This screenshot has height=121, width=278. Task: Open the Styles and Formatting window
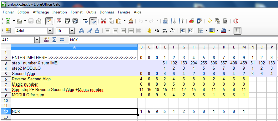[8, 31]
